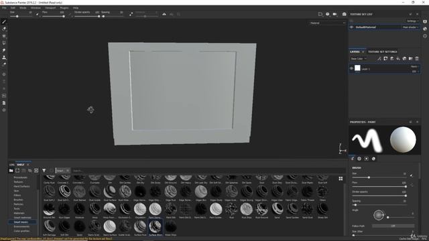
Task: Open the Alpha properties tab icon
Action: (359, 159)
